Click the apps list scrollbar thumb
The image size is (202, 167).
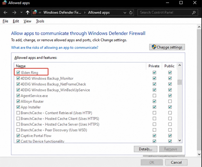tap(180, 82)
